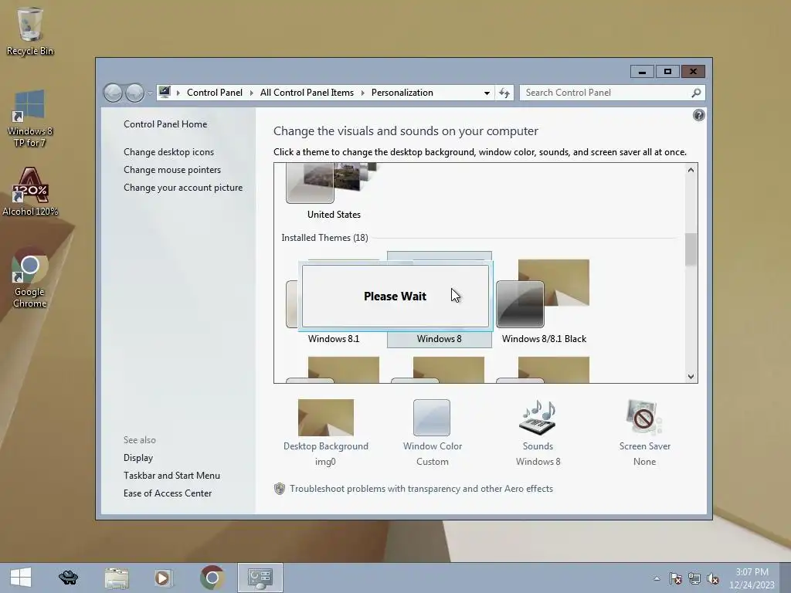Close the Personalization window
791x593 pixels.
693,72
